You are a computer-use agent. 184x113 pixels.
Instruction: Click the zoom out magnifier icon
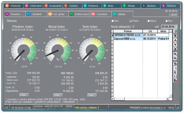[x=175, y=58]
